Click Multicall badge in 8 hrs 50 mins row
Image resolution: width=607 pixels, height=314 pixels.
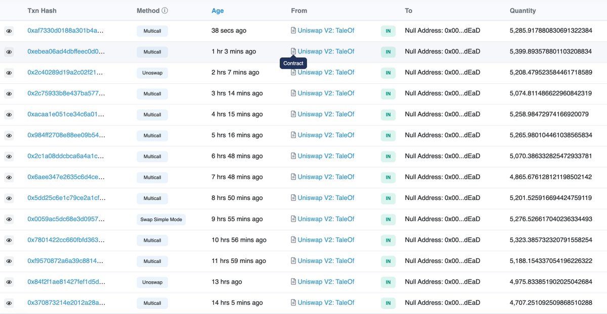[x=152, y=198]
